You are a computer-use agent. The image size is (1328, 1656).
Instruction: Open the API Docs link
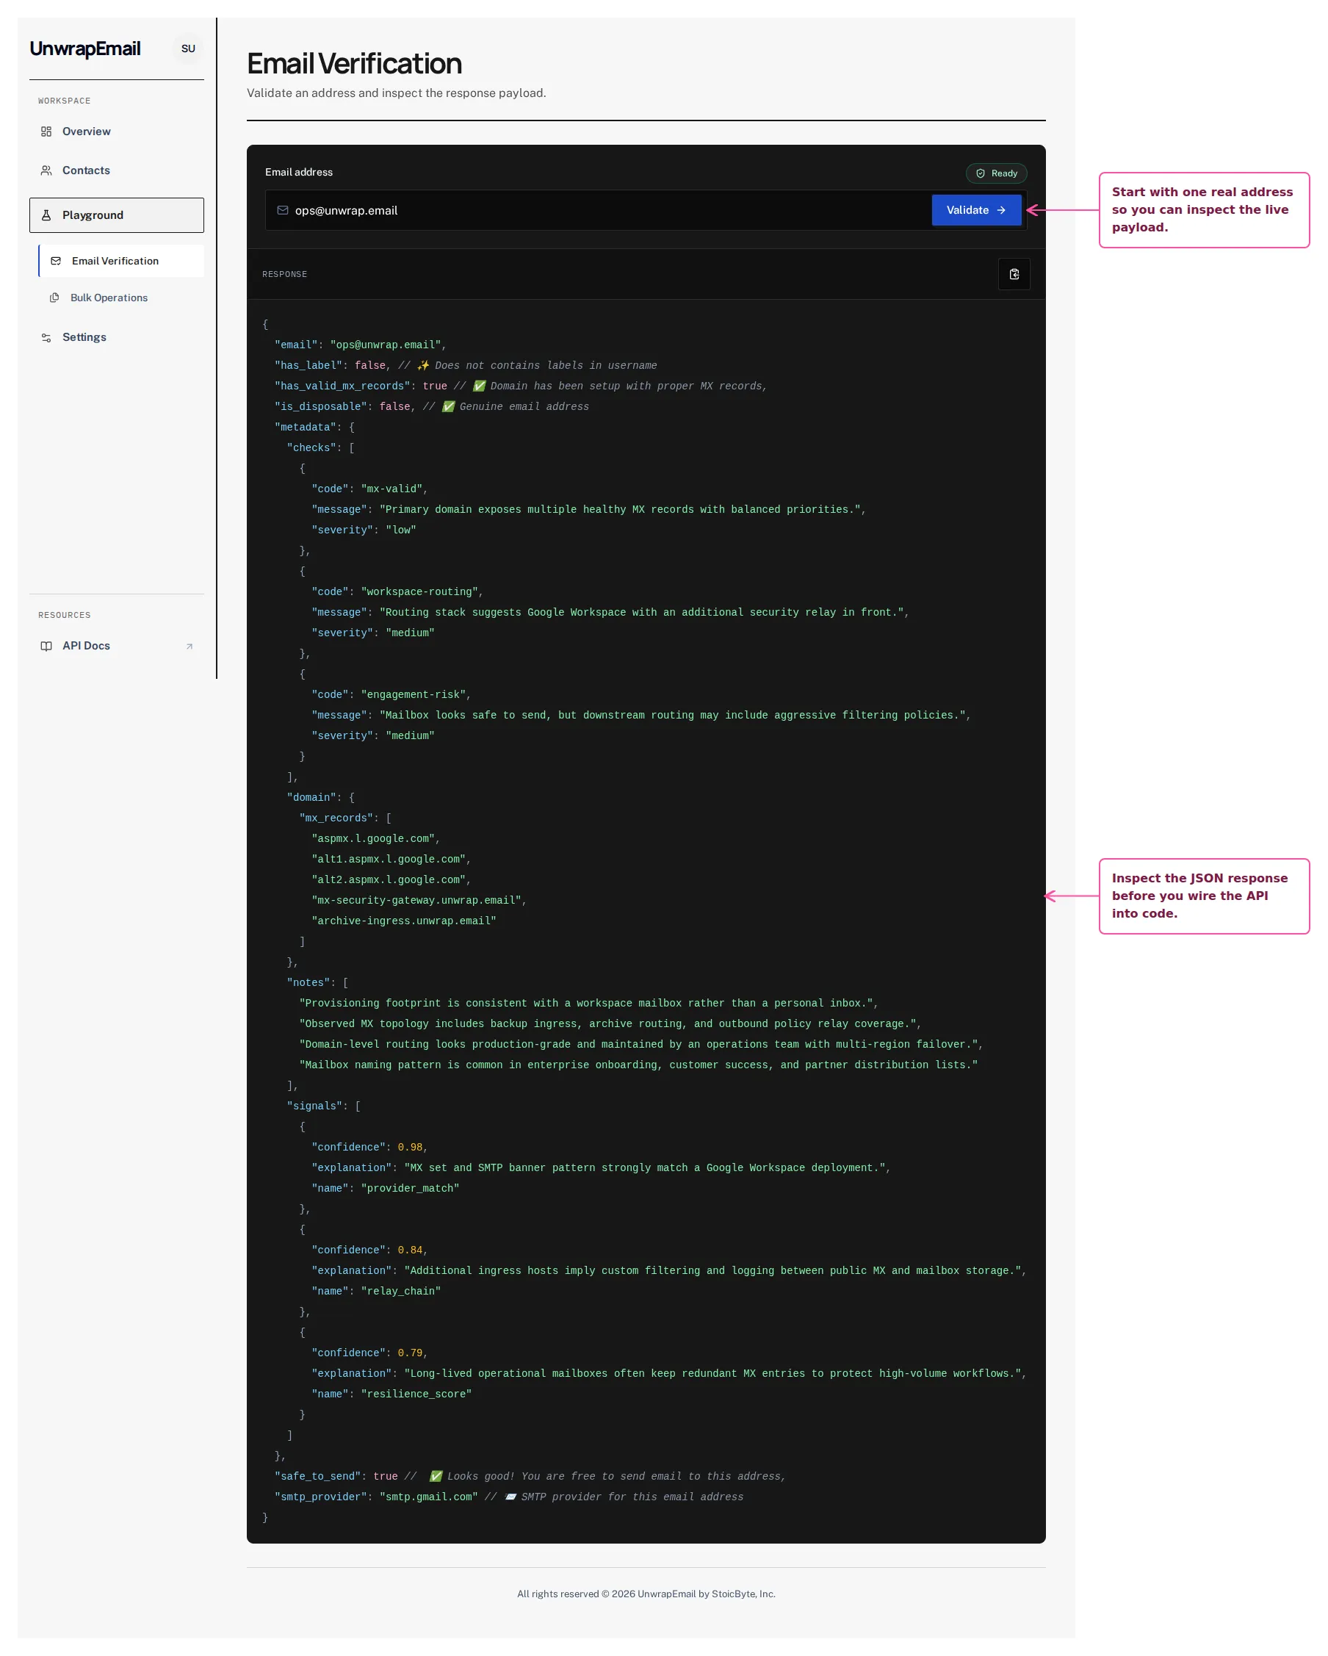(x=117, y=646)
